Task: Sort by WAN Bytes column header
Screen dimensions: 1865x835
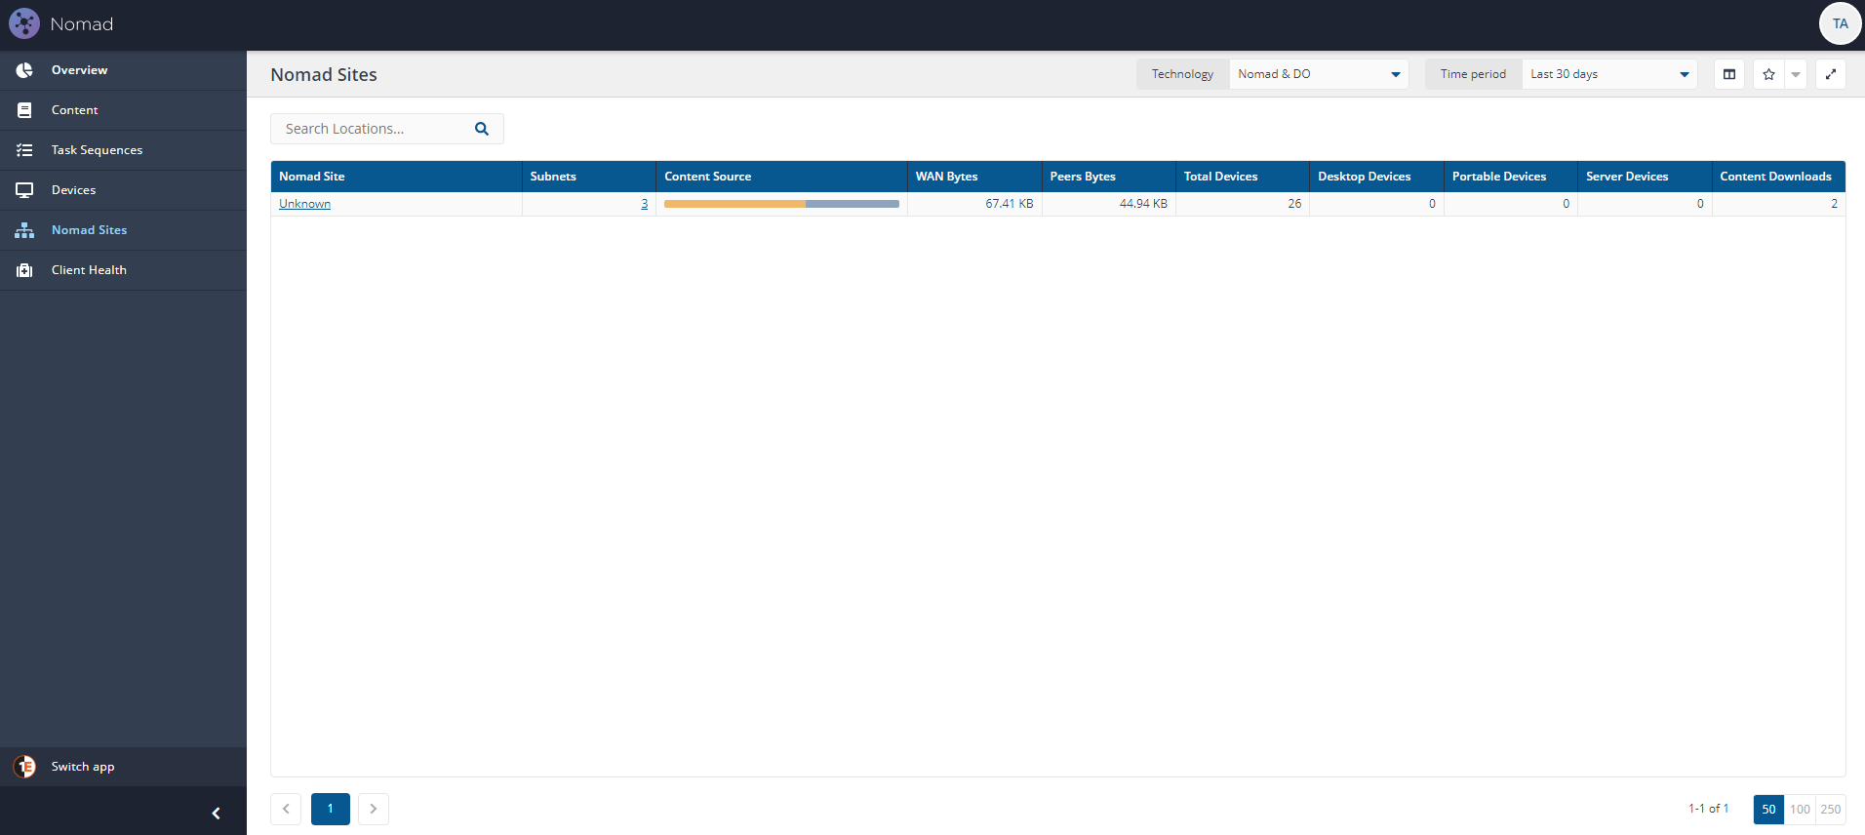Action: [974, 177]
